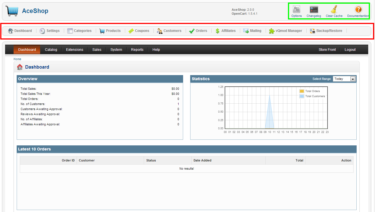Click 'Customers Awaiting Approval:' label

point(42,109)
